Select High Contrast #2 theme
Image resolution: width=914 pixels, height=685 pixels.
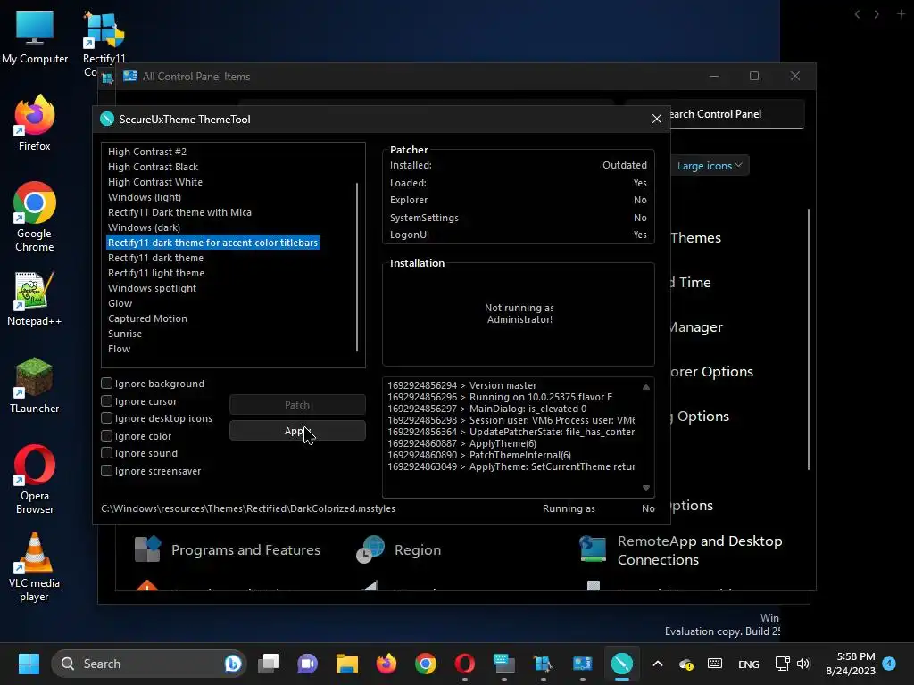tap(147, 152)
